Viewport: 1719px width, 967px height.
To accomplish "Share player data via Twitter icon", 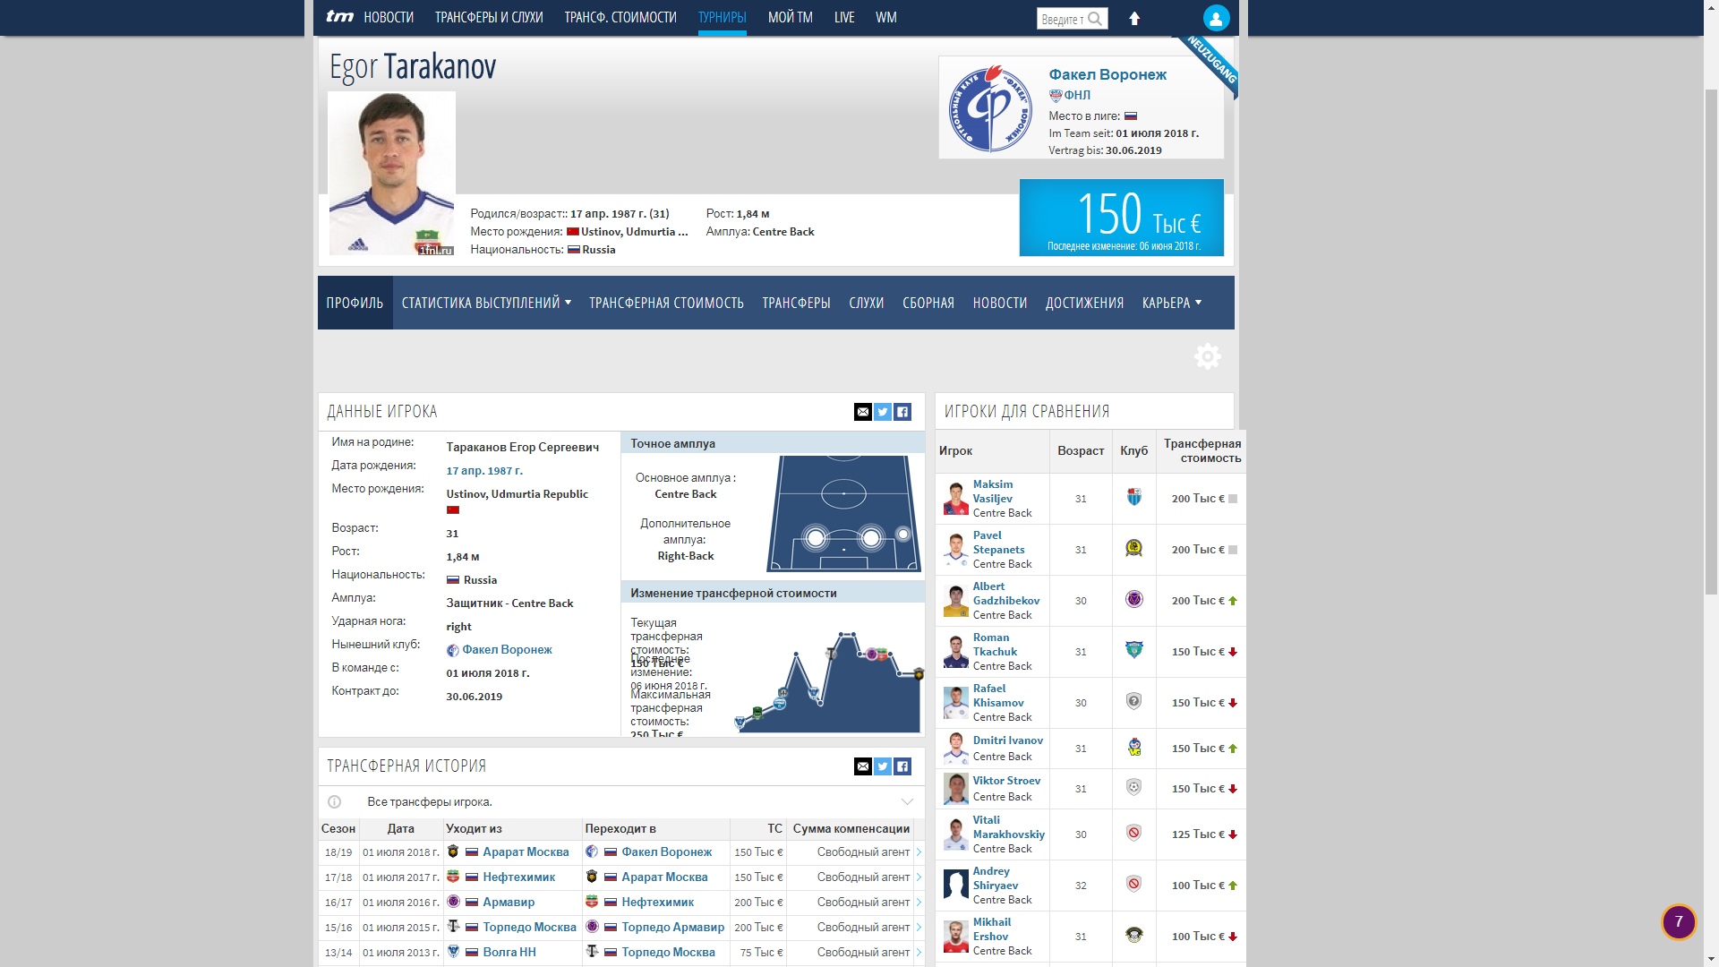I will tap(883, 412).
